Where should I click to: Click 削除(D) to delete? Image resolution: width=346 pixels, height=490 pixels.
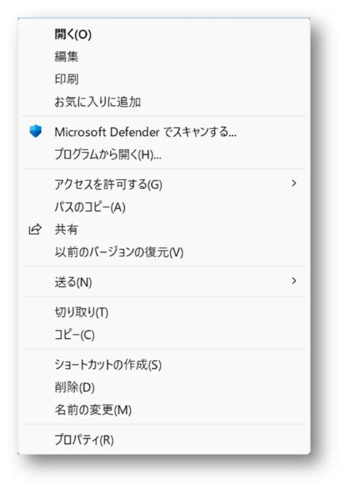coord(164,387)
